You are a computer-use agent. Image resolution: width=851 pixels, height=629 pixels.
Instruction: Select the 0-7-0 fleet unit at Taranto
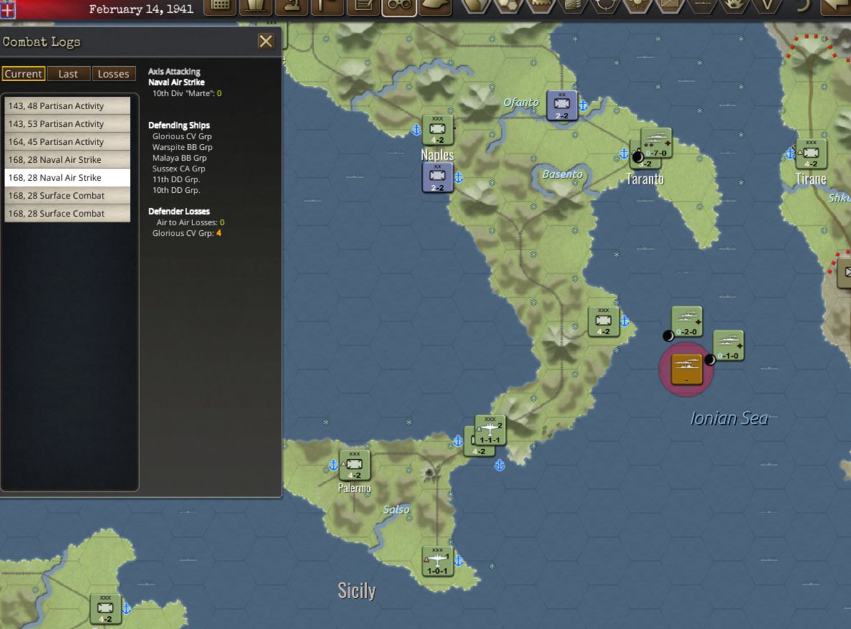click(656, 143)
